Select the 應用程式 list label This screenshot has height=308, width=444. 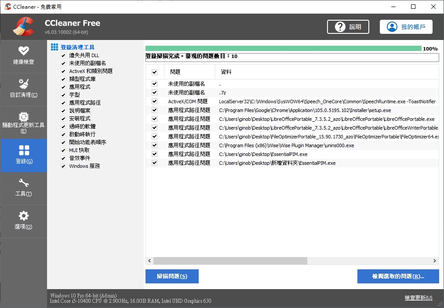80,87
